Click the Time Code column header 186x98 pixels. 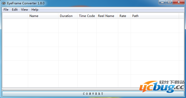point(87,16)
